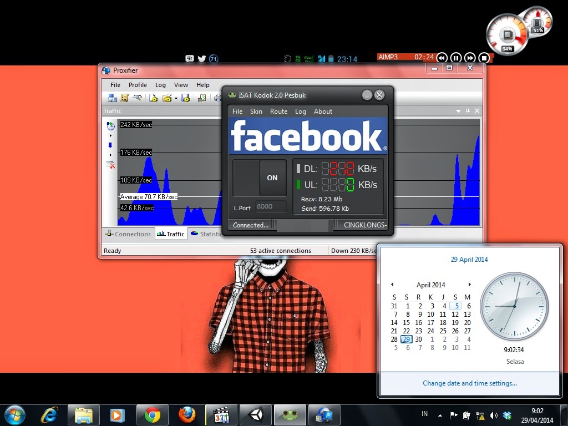Open Internet Explorer from the taskbar

pyautogui.click(x=49, y=415)
